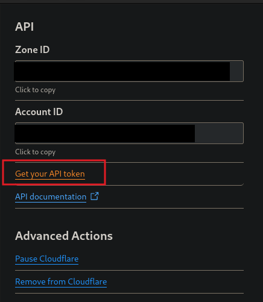
Task: Click the word 'documentation' in the blue link
Action: coord(58,197)
